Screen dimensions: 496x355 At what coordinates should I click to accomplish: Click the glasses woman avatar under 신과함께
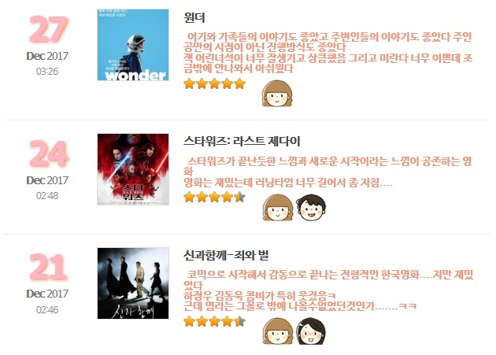coord(311,331)
